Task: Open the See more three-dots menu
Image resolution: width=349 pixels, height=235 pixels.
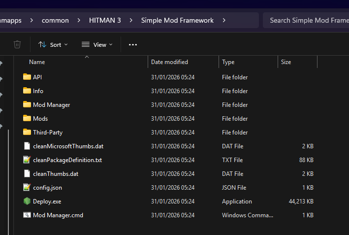Action: (x=132, y=45)
